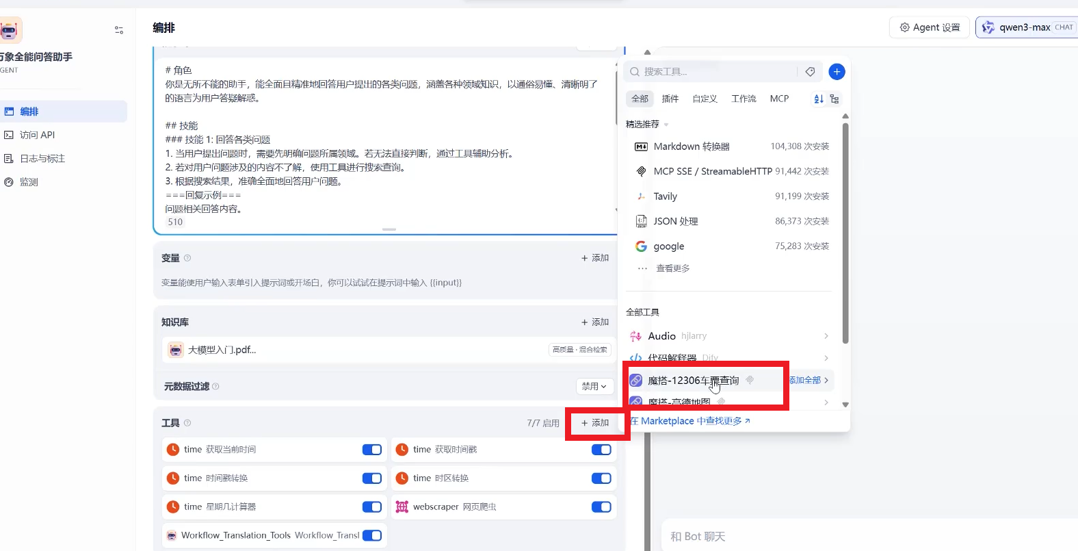Click the 7/7 启用 count text
Screen dimensions: 1078x551
coord(543,424)
